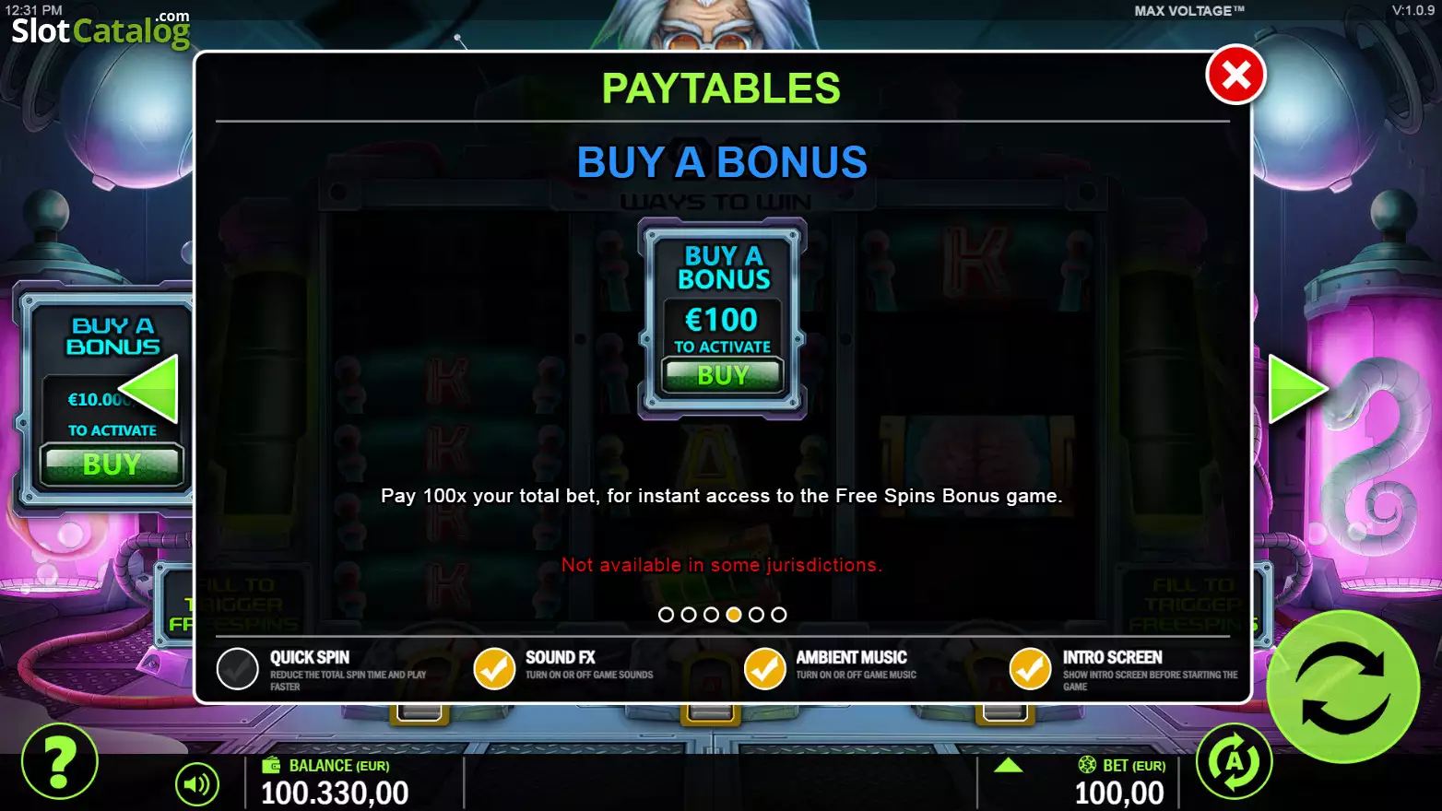Disable the Sound FX checkbox

point(494,669)
